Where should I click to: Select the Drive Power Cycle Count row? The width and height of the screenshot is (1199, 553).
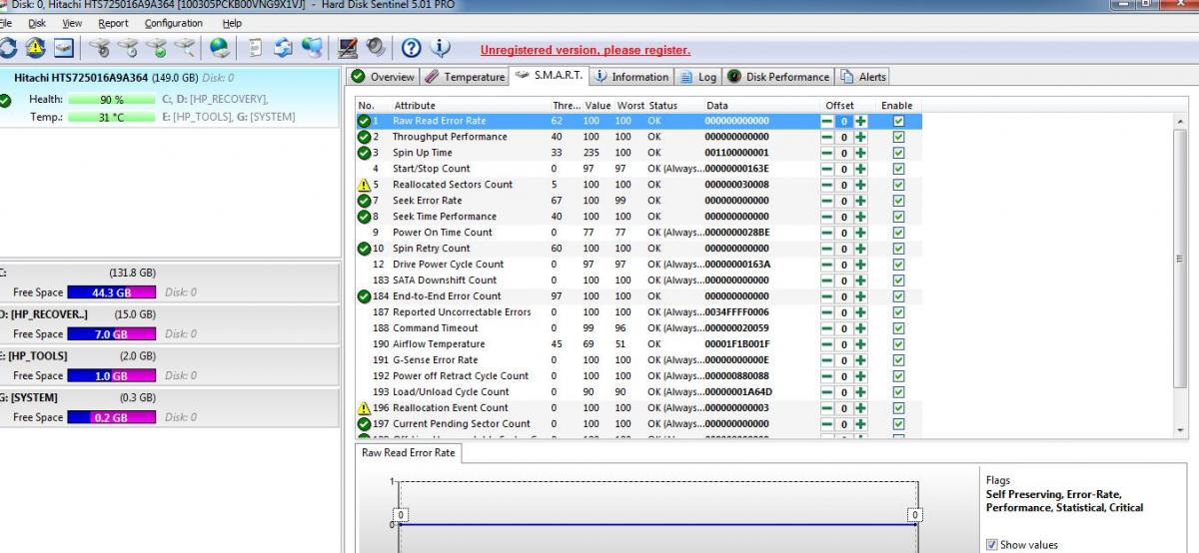(639, 265)
